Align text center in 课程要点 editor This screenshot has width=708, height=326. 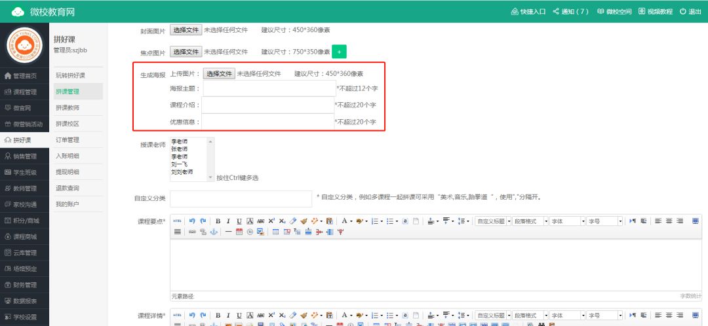coord(669,221)
